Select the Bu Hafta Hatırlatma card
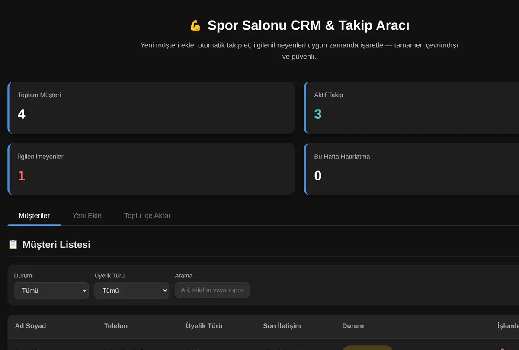This screenshot has width=519, height=350. tap(411, 169)
